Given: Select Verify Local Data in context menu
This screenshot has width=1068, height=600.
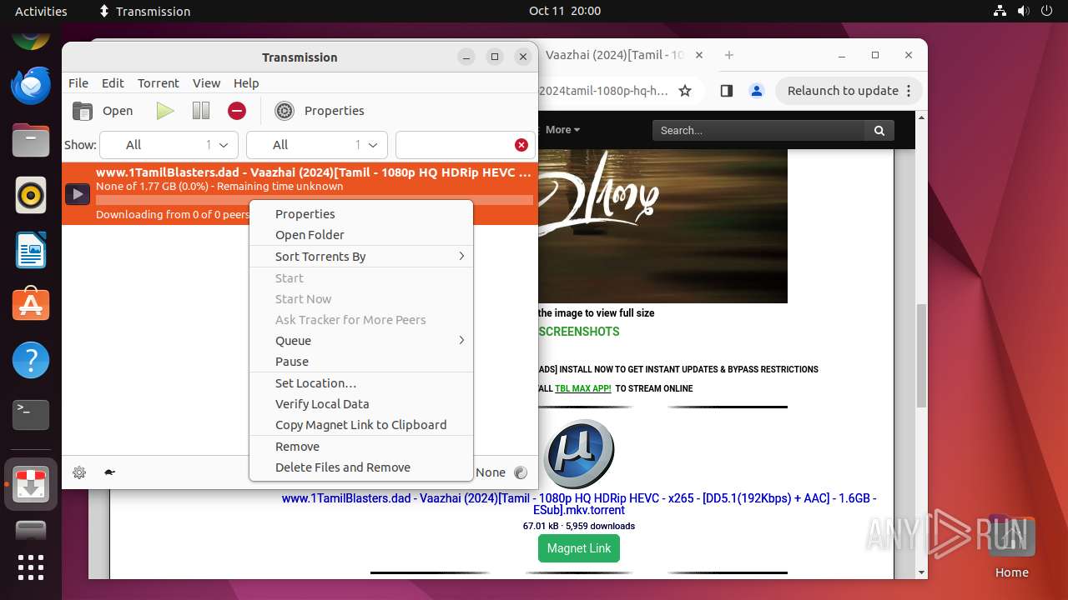Looking at the screenshot, I should (361, 404).
